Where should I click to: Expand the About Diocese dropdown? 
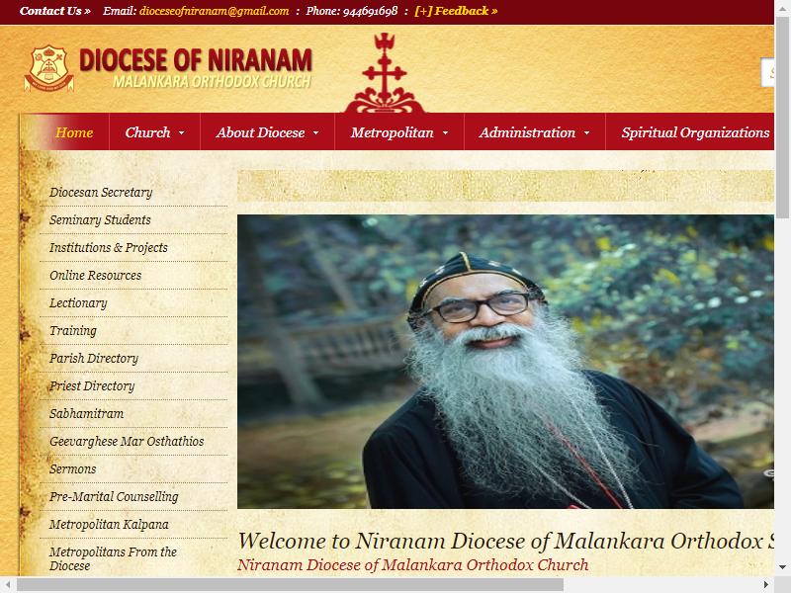[x=315, y=132]
